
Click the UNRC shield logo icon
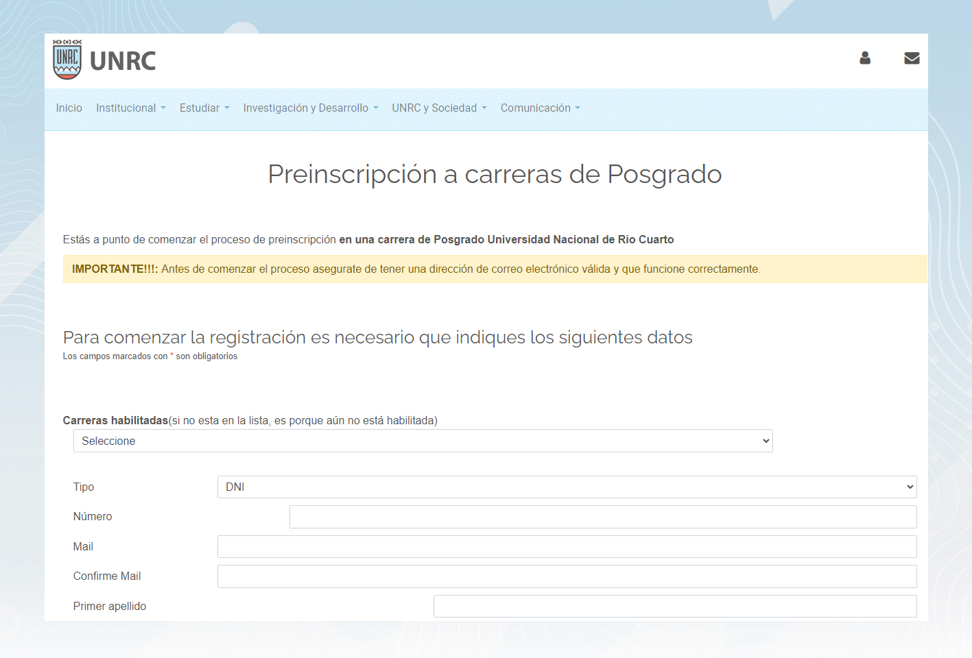[x=67, y=60]
